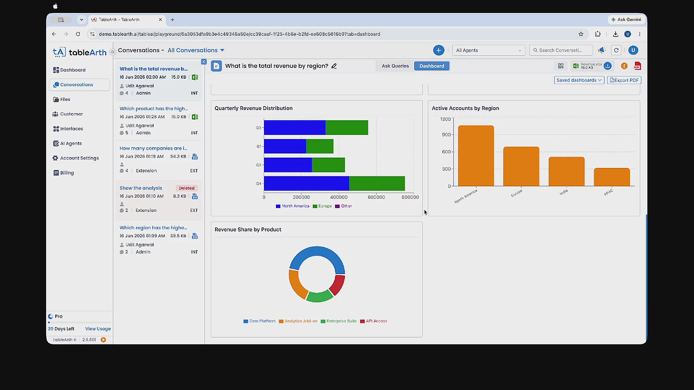This screenshot has height=390, width=694.
Task: Click the orange info alert icon
Action: (624, 66)
